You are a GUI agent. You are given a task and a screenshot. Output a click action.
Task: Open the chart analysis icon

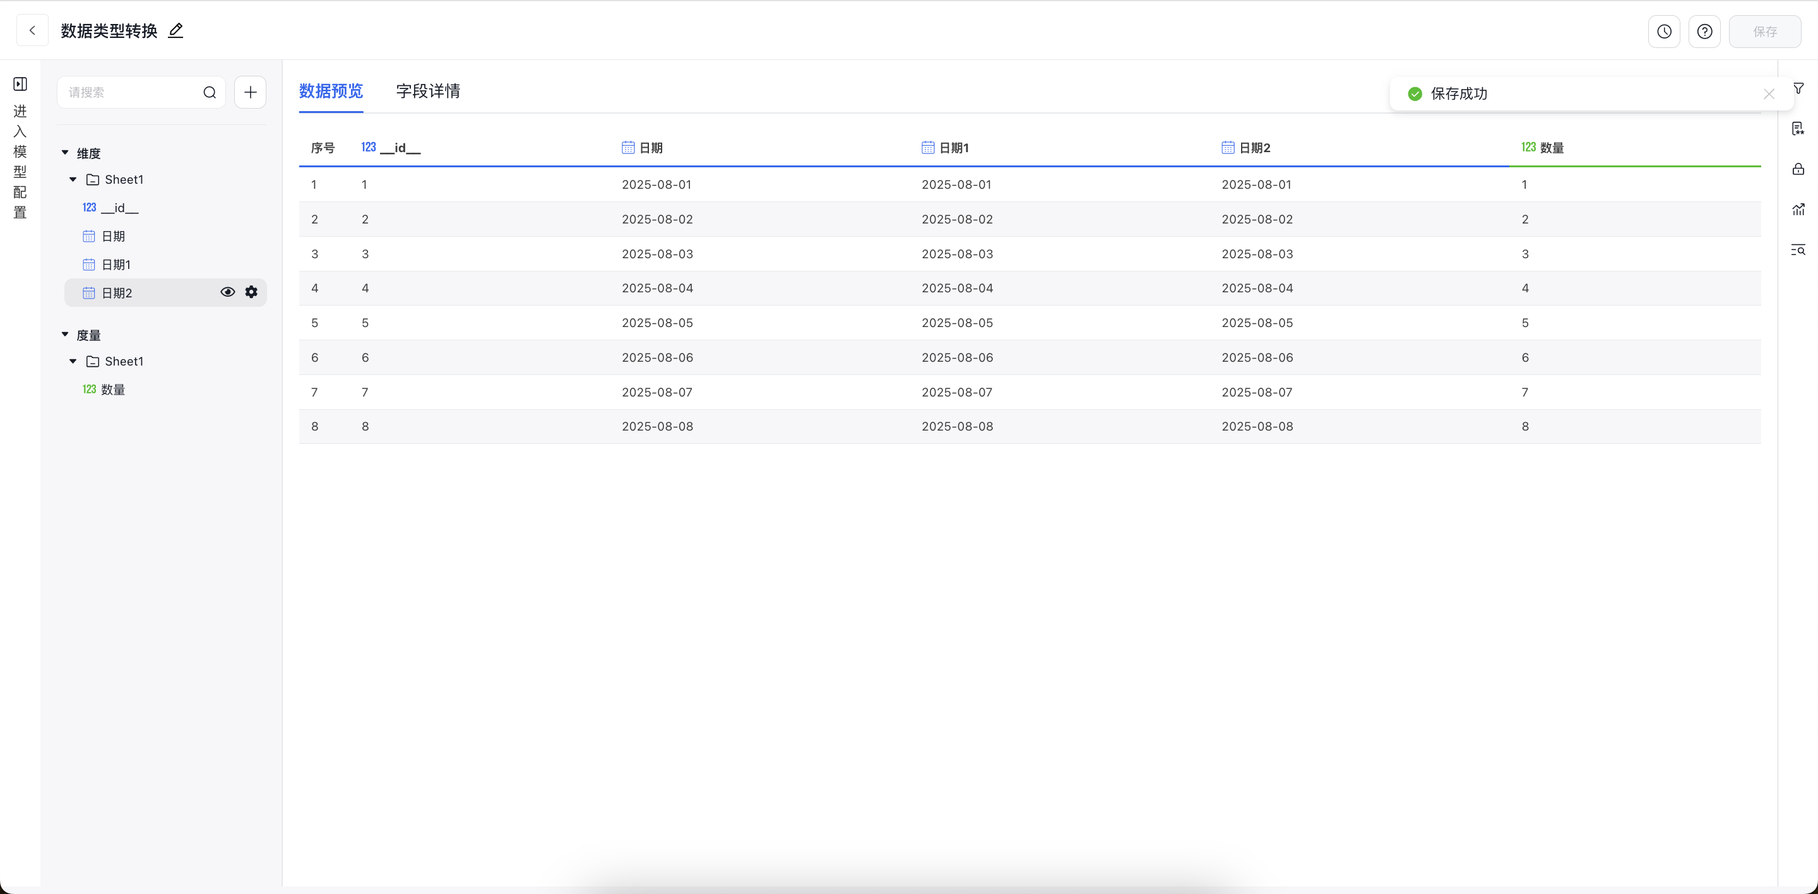tap(1798, 209)
